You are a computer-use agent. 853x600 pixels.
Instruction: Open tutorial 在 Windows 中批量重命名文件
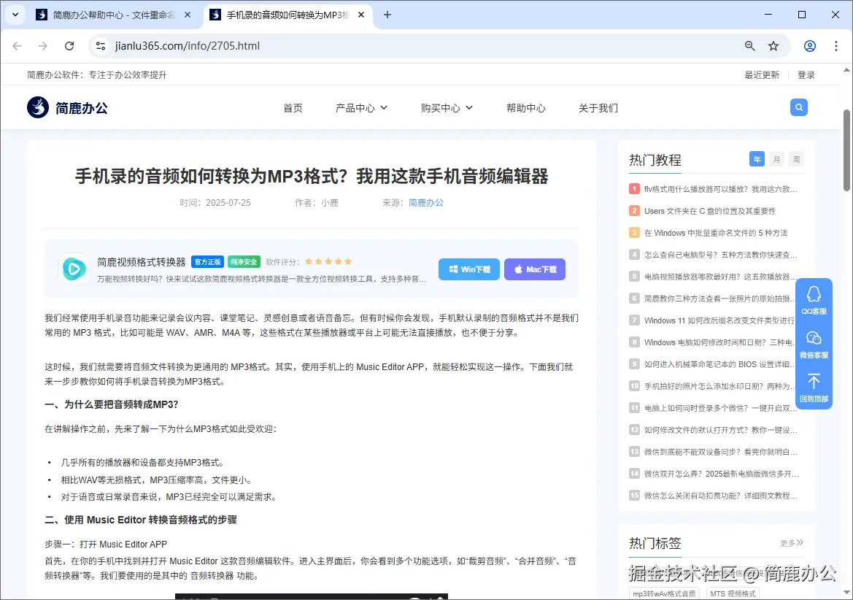[716, 233]
